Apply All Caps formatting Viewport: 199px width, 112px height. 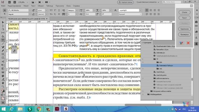[51, 10]
